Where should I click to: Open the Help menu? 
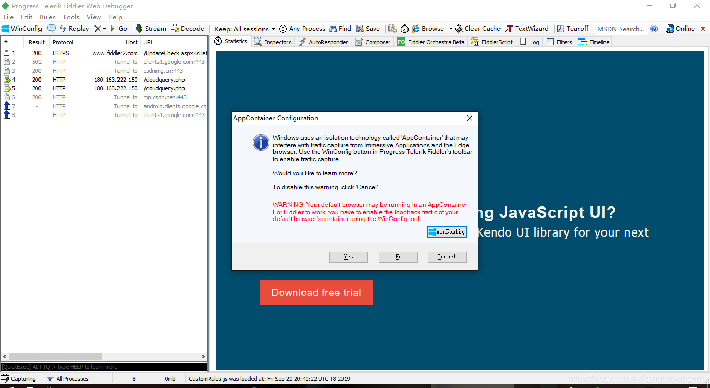[x=115, y=17]
